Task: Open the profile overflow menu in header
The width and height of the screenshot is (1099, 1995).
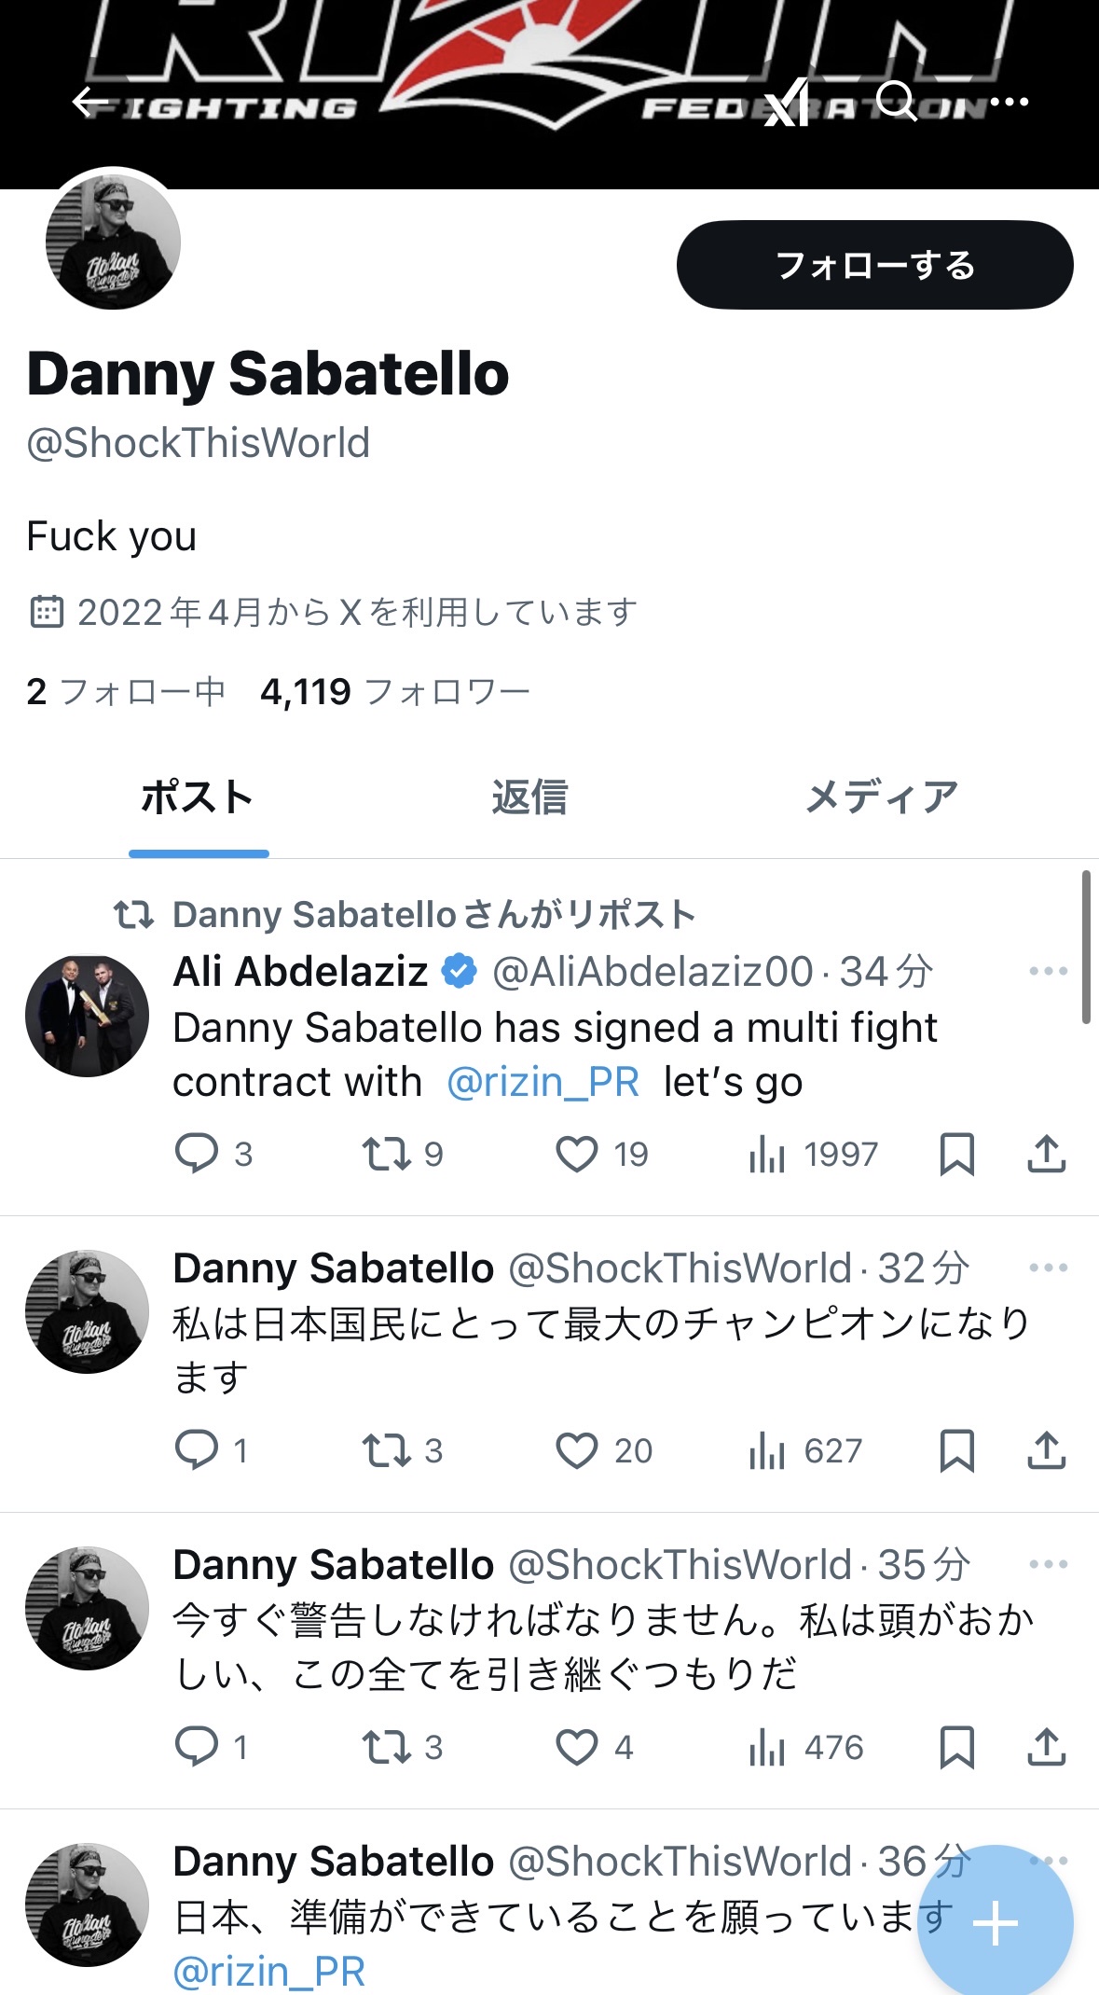Action: point(1010,102)
